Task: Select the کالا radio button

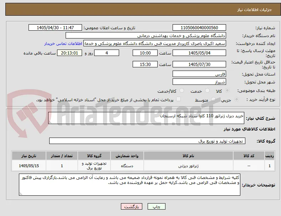Action: point(227,91)
